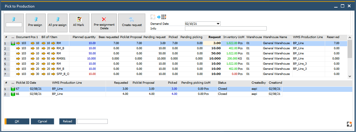Click Pre-assignment Delete red X button
The height and width of the screenshot is (132, 356).
coord(104,23)
